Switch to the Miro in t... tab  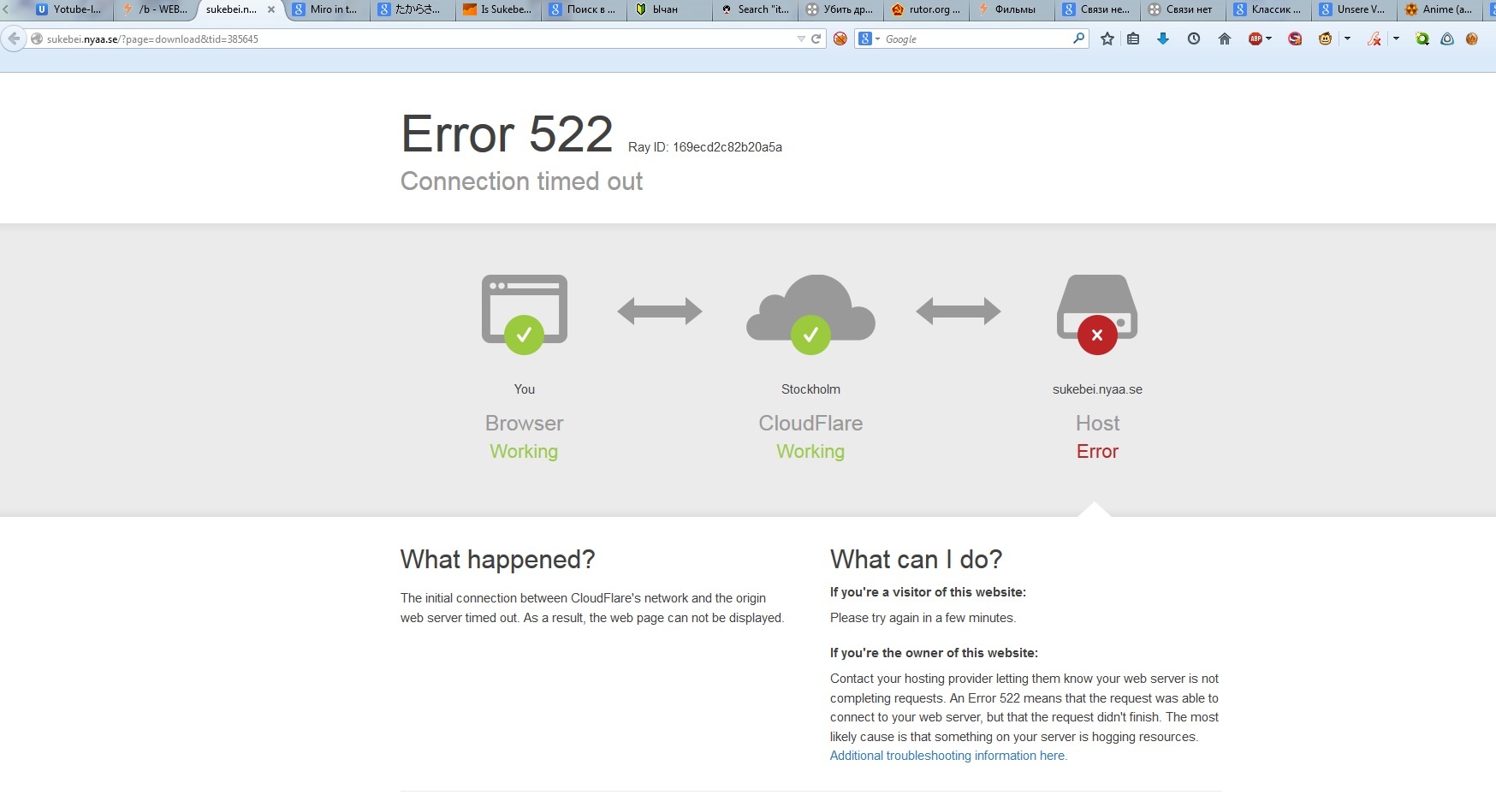point(326,9)
